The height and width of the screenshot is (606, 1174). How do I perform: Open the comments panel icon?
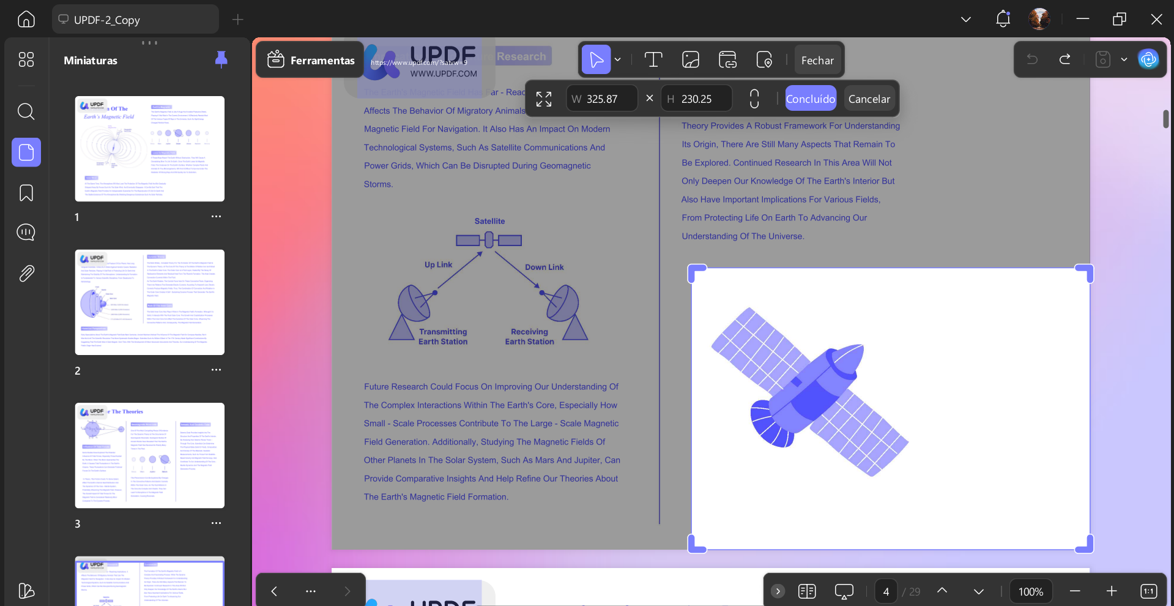click(26, 233)
